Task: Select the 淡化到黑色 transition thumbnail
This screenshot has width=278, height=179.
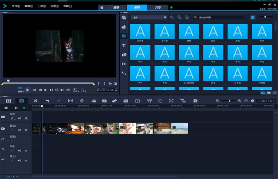Action: coord(189,73)
